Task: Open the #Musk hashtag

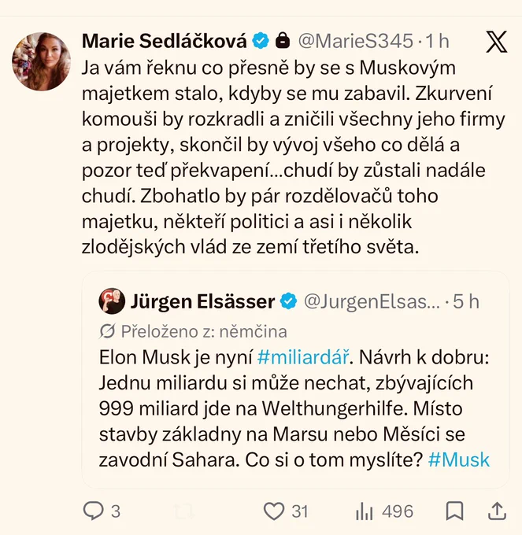Action: click(x=458, y=460)
